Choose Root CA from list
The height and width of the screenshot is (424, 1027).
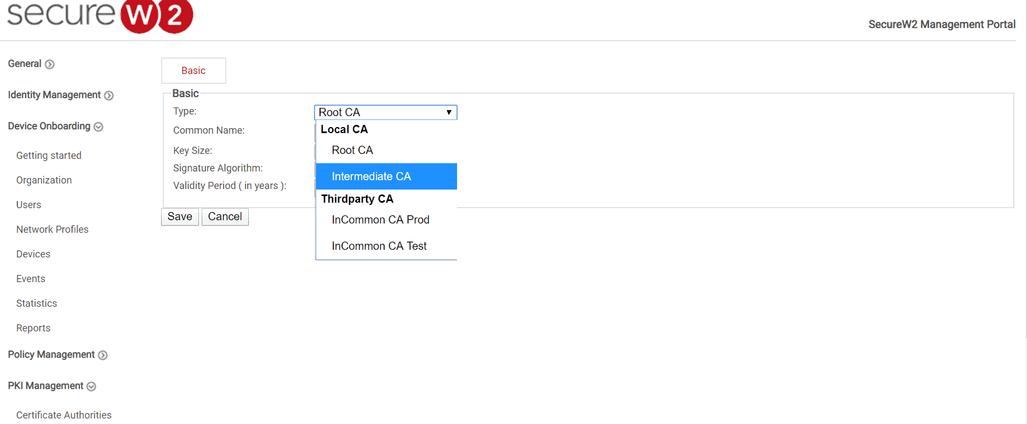(x=352, y=150)
